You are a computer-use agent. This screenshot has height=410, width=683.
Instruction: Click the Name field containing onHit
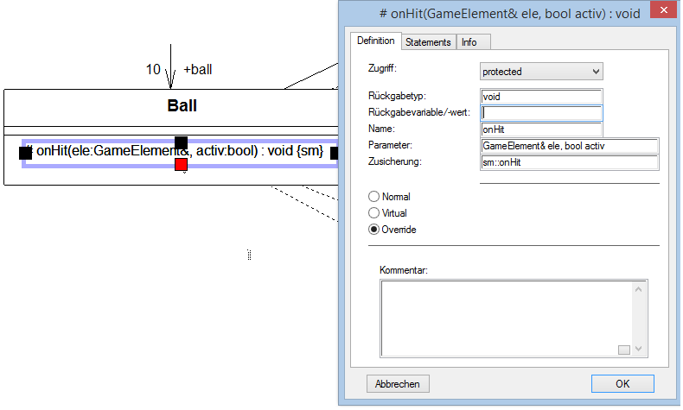[x=540, y=129]
